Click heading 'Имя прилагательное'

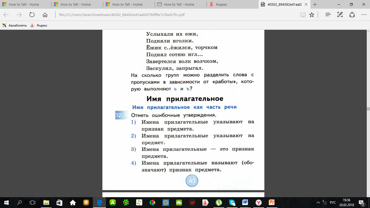pyautogui.click(x=185, y=99)
